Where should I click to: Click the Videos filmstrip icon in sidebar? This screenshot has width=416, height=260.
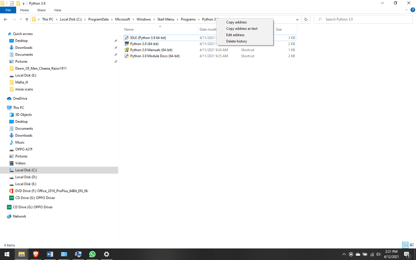pyautogui.click(x=12, y=163)
